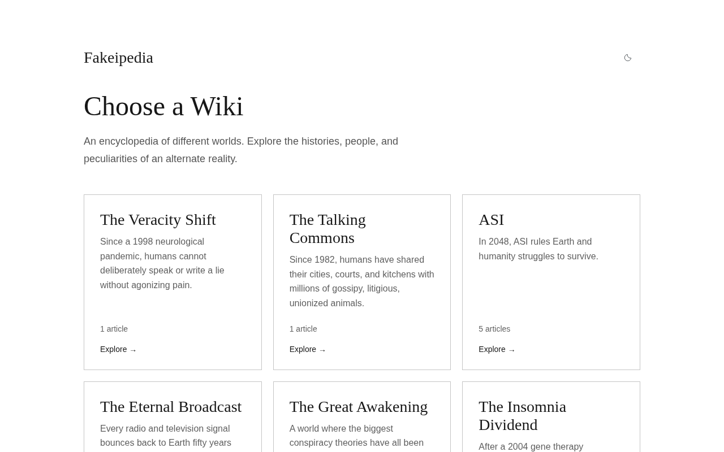
Task: Click the "5 articles" count in ASI card
Action: click(x=494, y=329)
